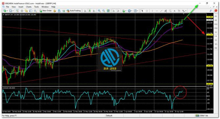Toggle the AutoTrading button

74,11
